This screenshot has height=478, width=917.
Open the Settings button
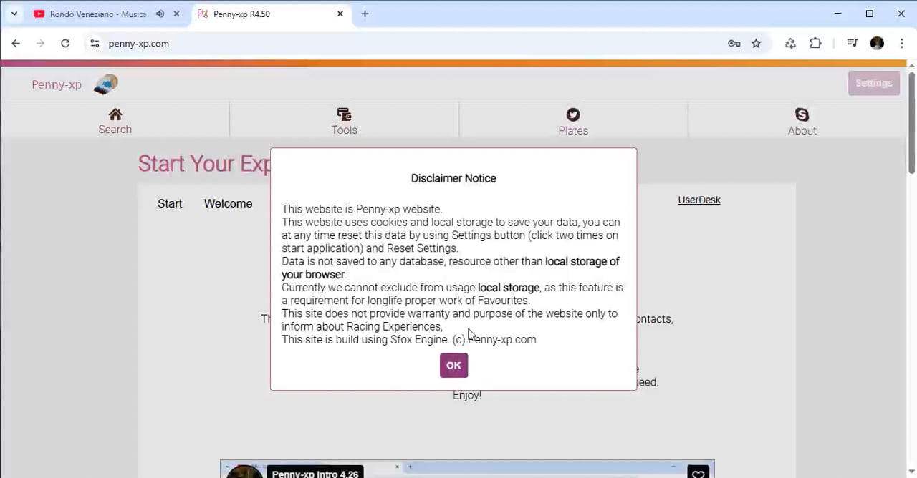pyautogui.click(x=873, y=83)
